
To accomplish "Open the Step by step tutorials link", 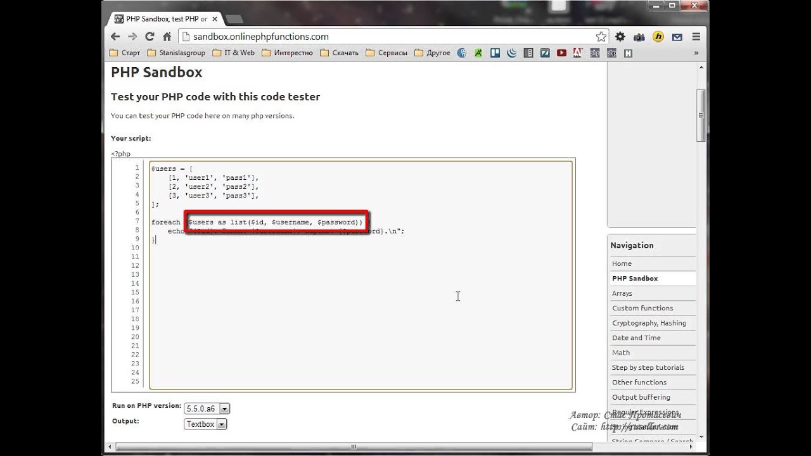I will [648, 367].
